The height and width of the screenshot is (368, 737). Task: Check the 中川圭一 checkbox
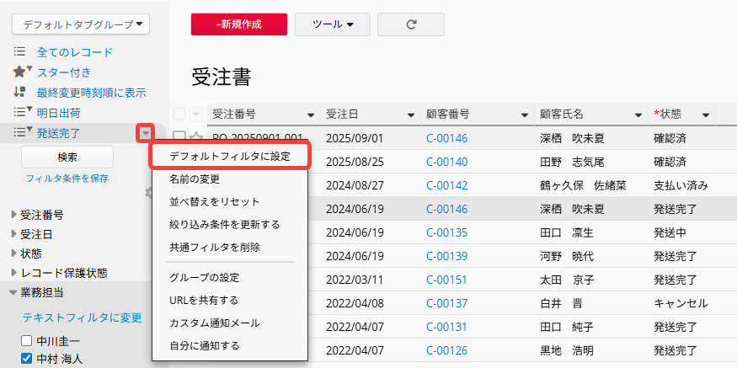point(27,341)
